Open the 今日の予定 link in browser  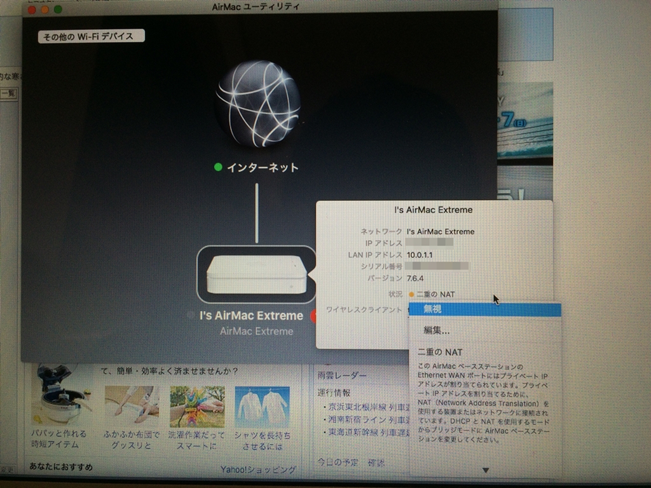(x=338, y=462)
